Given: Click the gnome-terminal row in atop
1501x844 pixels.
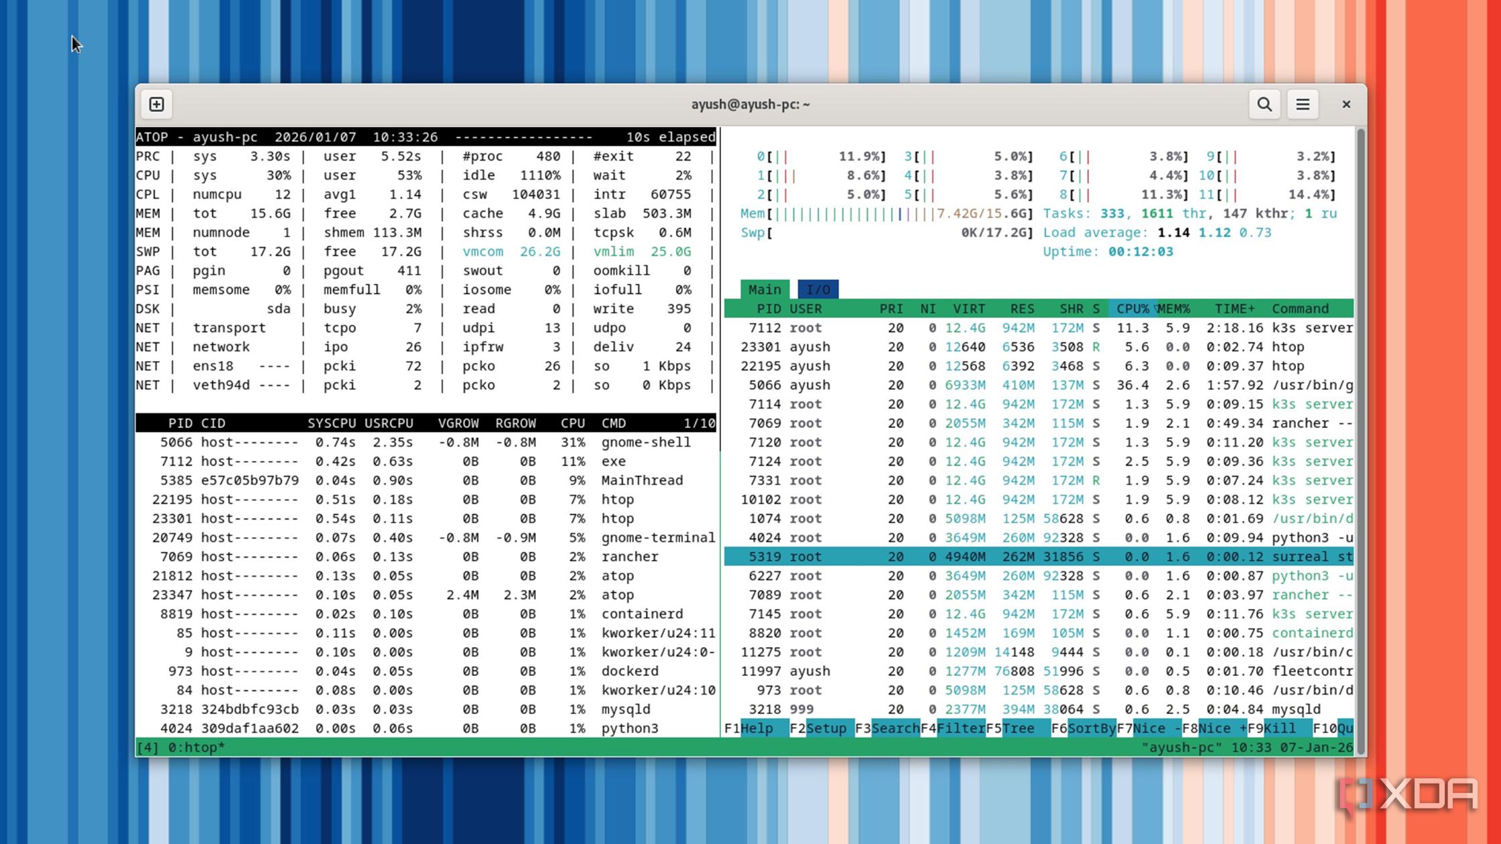Looking at the screenshot, I should click(x=426, y=538).
